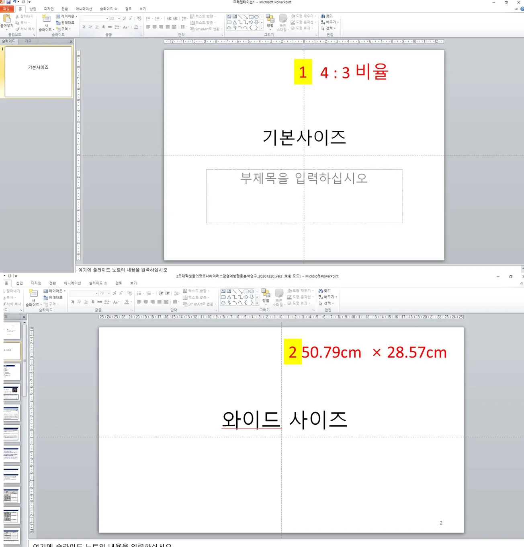Open 도형 윤곽선 in top window

(x=303, y=22)
